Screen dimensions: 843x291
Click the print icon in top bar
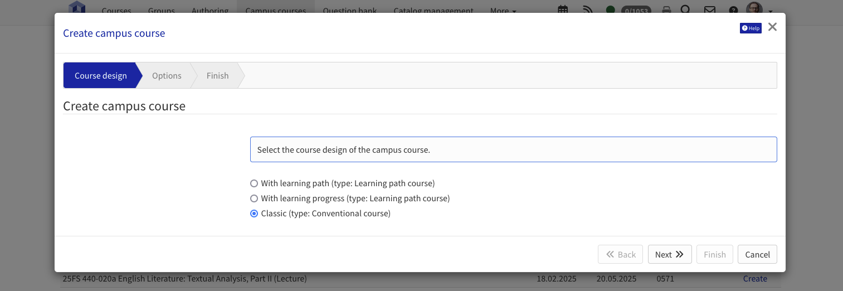[x=666, y=10]
